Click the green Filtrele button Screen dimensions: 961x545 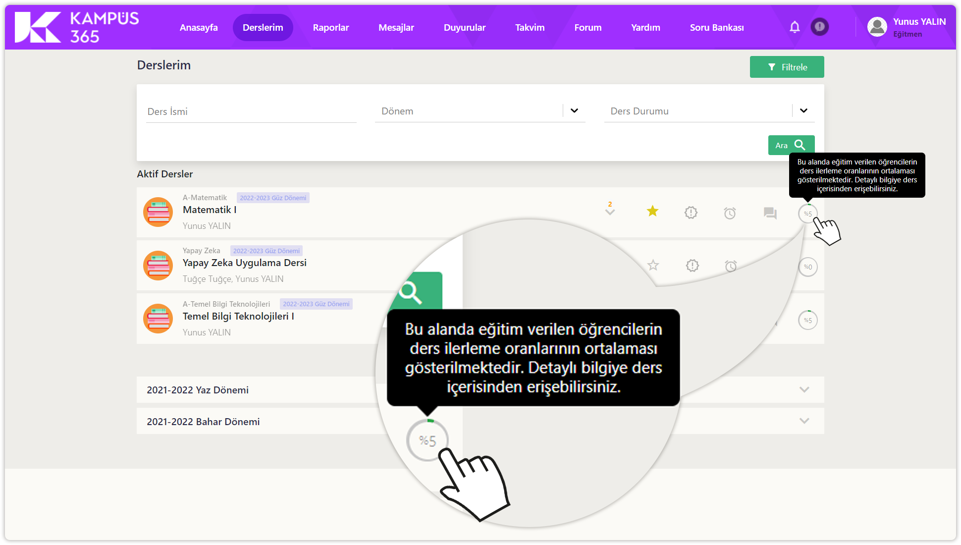pos(787,67)
